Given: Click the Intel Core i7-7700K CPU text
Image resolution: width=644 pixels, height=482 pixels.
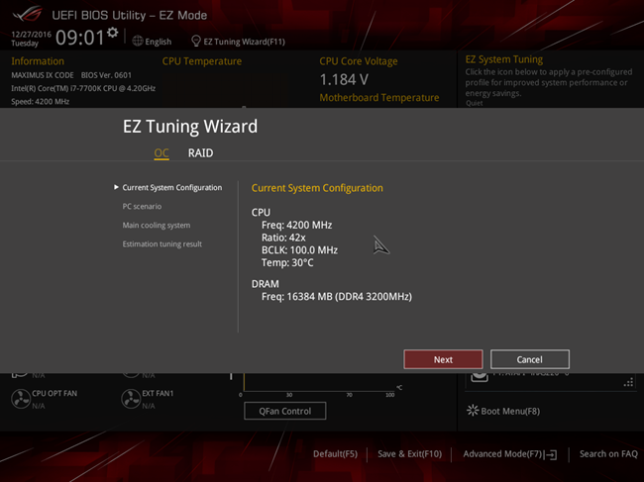Looking at the screenshot, I should click(83, 88).
